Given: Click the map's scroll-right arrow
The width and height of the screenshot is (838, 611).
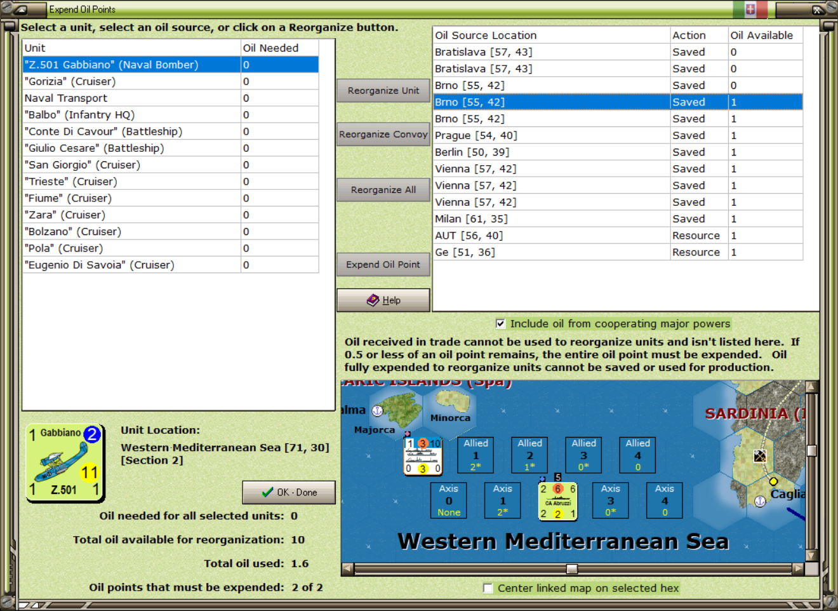Looking at the screenshot, I should [798, 569].
